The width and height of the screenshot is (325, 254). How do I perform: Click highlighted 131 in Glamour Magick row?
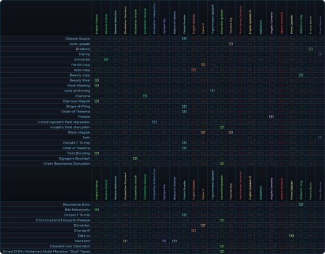click(x=97, y=101)
